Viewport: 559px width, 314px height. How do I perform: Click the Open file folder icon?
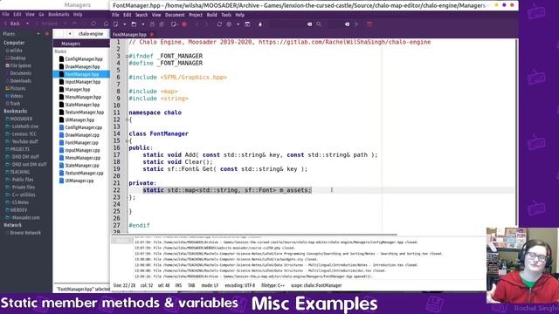pos(134,24)
